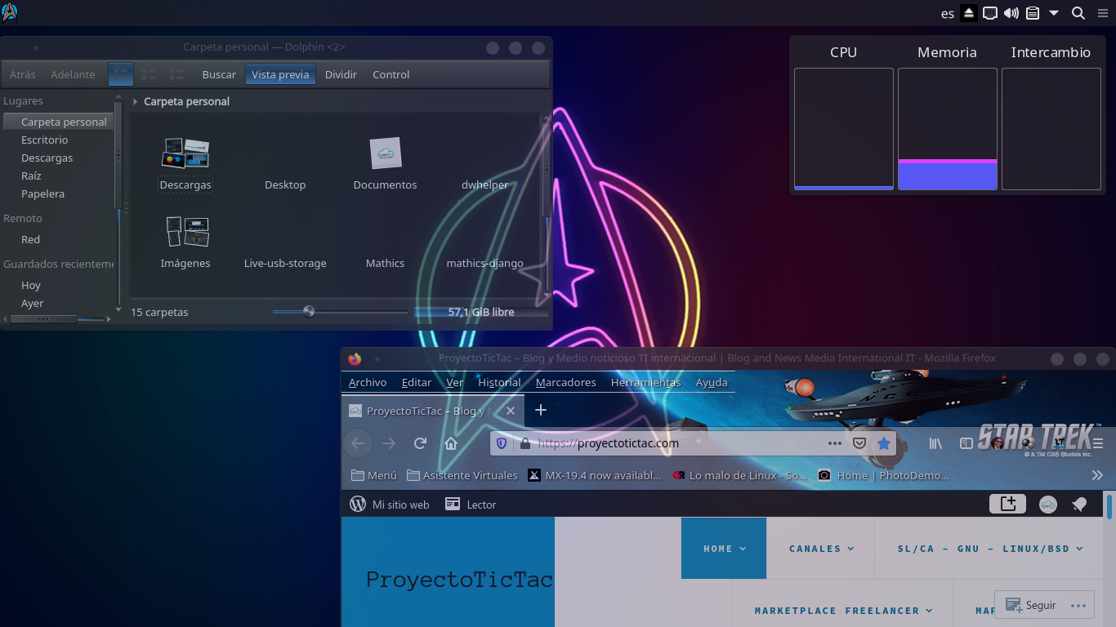Open the Marcadores menu in Firefox
Image resolution: width=1116 pixels, height=627 pixels.
pyautogui.click(x=565, y=382)
